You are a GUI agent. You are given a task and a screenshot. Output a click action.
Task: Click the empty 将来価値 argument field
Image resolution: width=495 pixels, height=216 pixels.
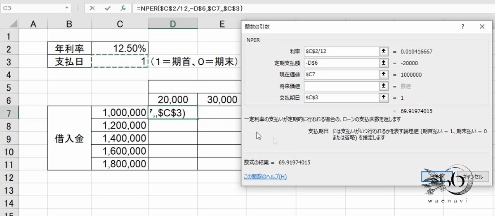[341, 86]
